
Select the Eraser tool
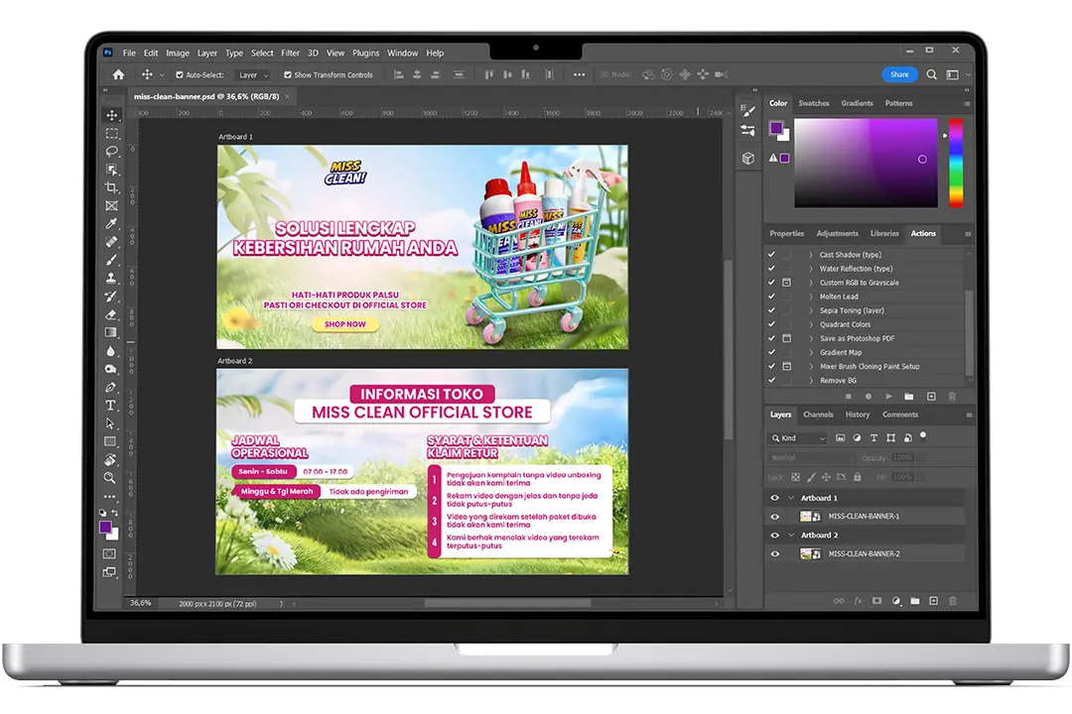(x=111, y=314)
